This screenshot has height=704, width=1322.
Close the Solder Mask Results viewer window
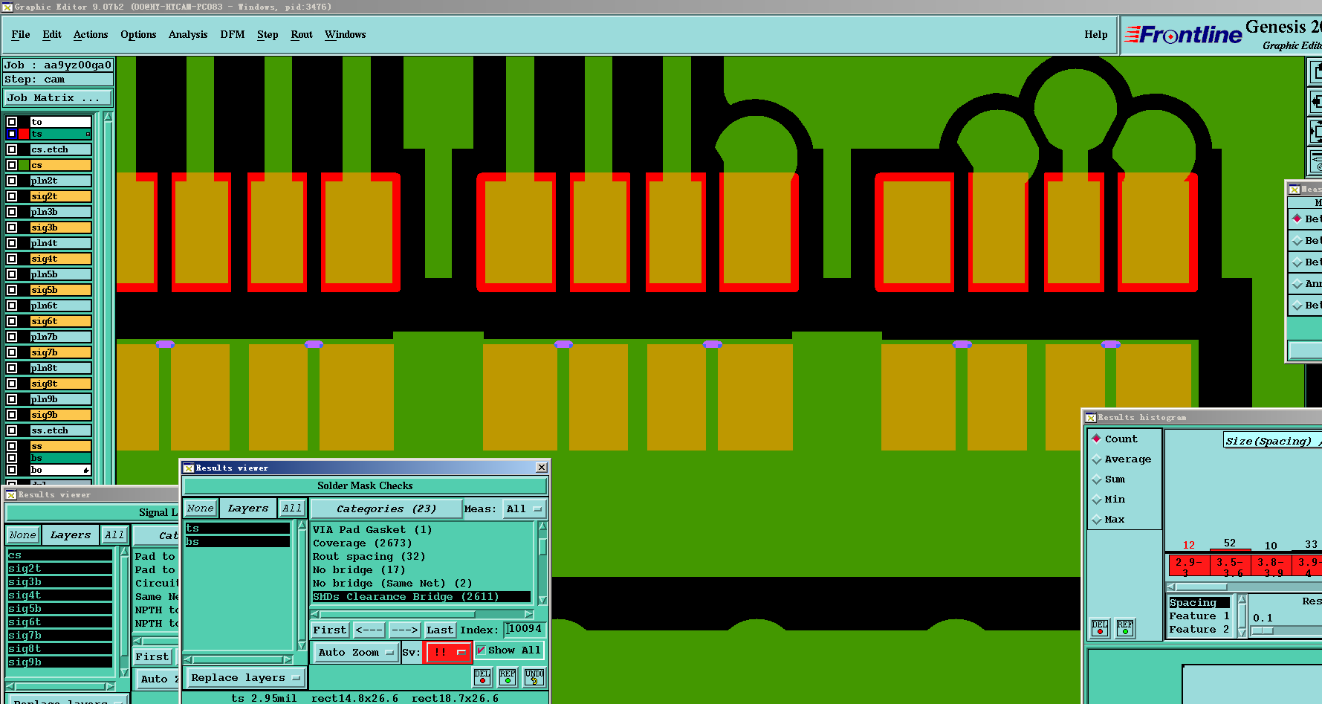pos(542,468)
